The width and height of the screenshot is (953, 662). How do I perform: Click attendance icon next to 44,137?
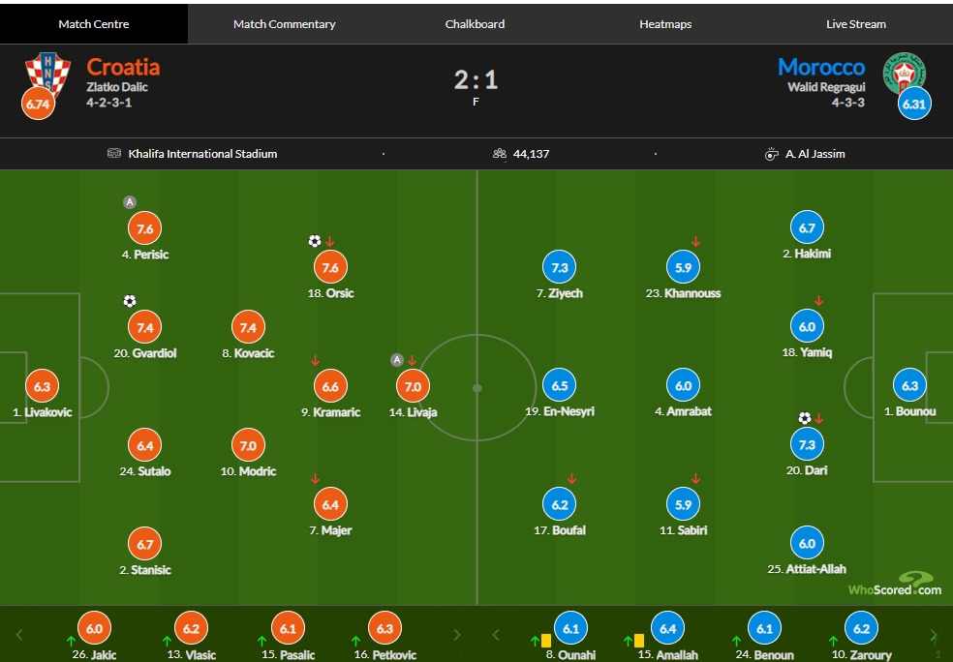click(500, 154)
